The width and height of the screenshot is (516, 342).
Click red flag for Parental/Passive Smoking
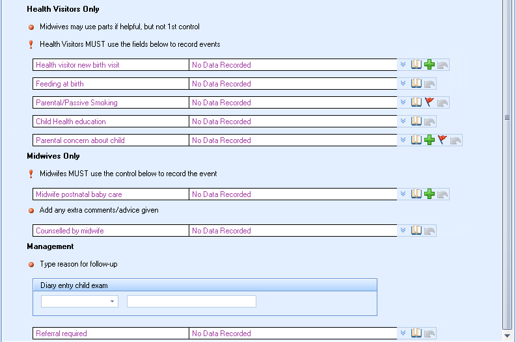click(x=429, y=102)
